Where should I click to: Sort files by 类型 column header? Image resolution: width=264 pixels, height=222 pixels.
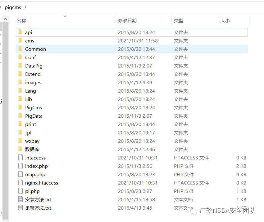pyautogui.click(x=179, y=20)
